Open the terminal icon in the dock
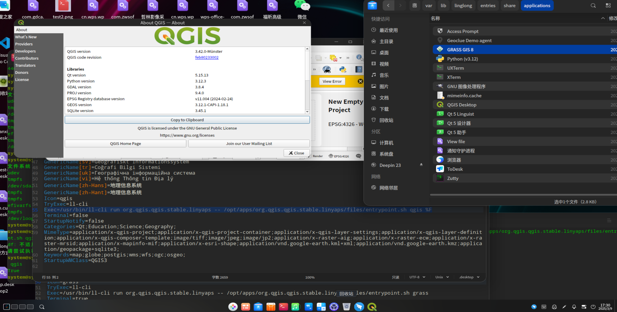Screen dimensions: 617x312 (283, 307)
